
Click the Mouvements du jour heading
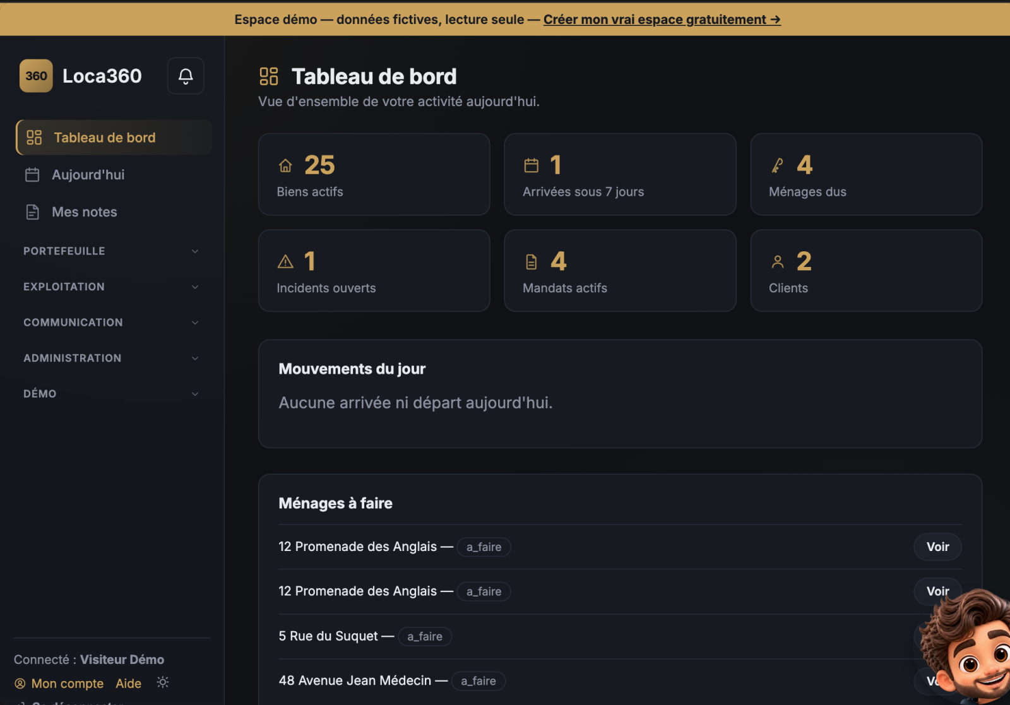click(352, 369)
